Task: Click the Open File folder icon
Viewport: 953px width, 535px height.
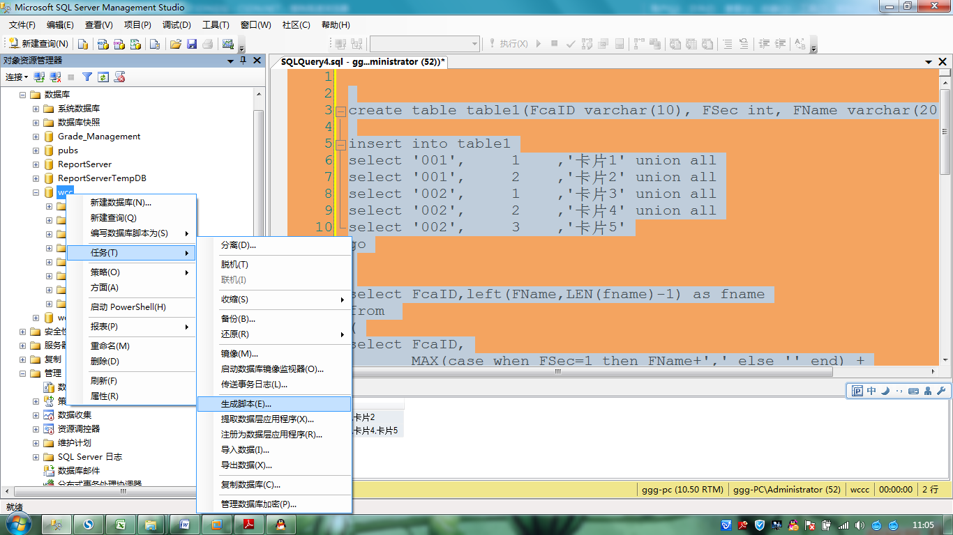Action: 175,44
